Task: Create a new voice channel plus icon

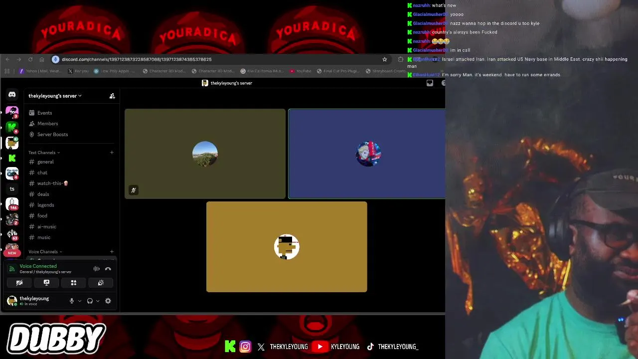Action: 112,252
